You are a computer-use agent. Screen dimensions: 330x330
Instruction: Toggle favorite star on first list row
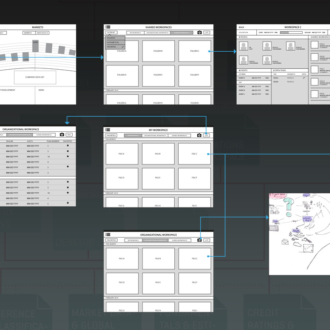coord(68,145)
